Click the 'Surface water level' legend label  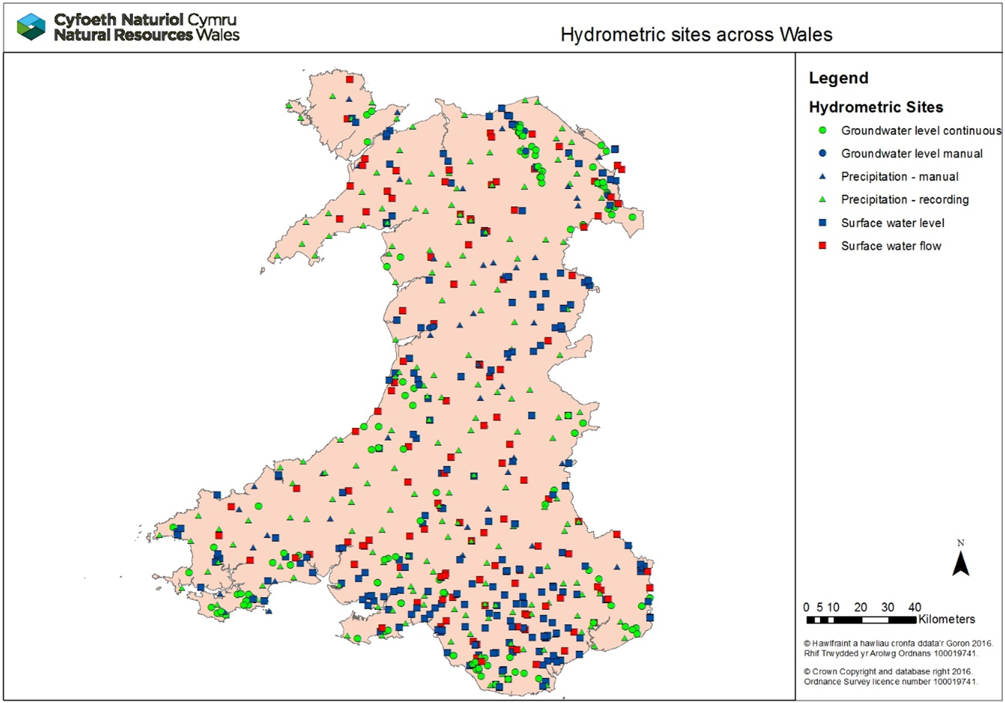[893, 223]
